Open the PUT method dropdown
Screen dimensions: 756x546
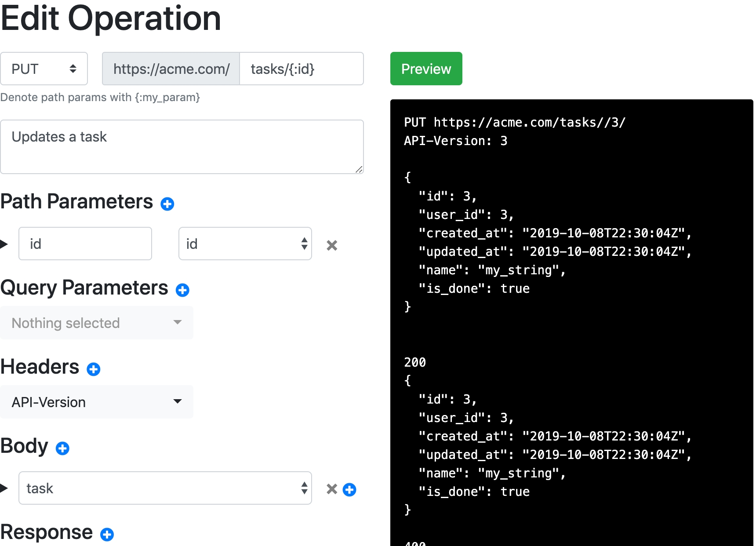click(x=44, y=69)
